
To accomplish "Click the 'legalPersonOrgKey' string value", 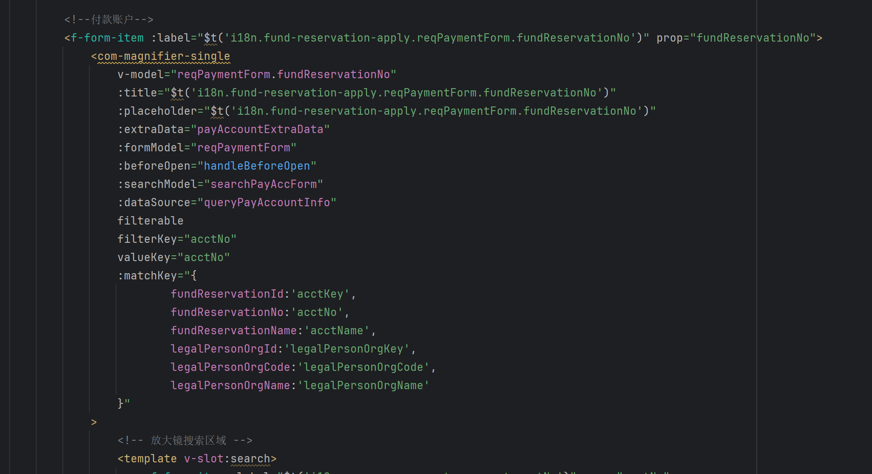I will point(347,349).
